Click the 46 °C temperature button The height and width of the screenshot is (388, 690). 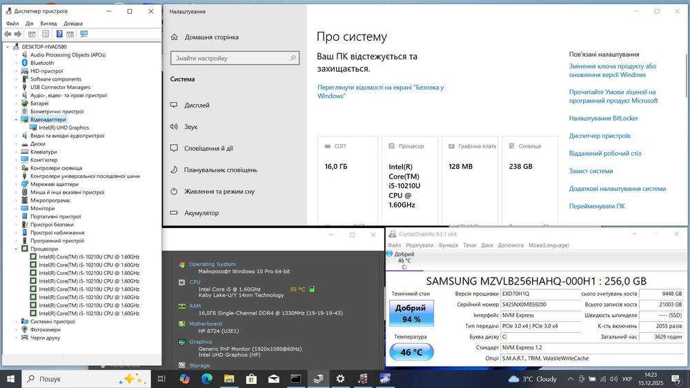point(411,352)
